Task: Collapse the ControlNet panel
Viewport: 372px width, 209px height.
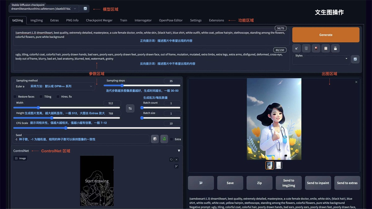Action: tap(179, 150)
